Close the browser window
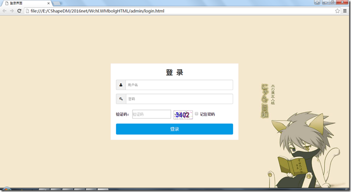This screenshot has width=351, height=192. [x=342, y=2]
